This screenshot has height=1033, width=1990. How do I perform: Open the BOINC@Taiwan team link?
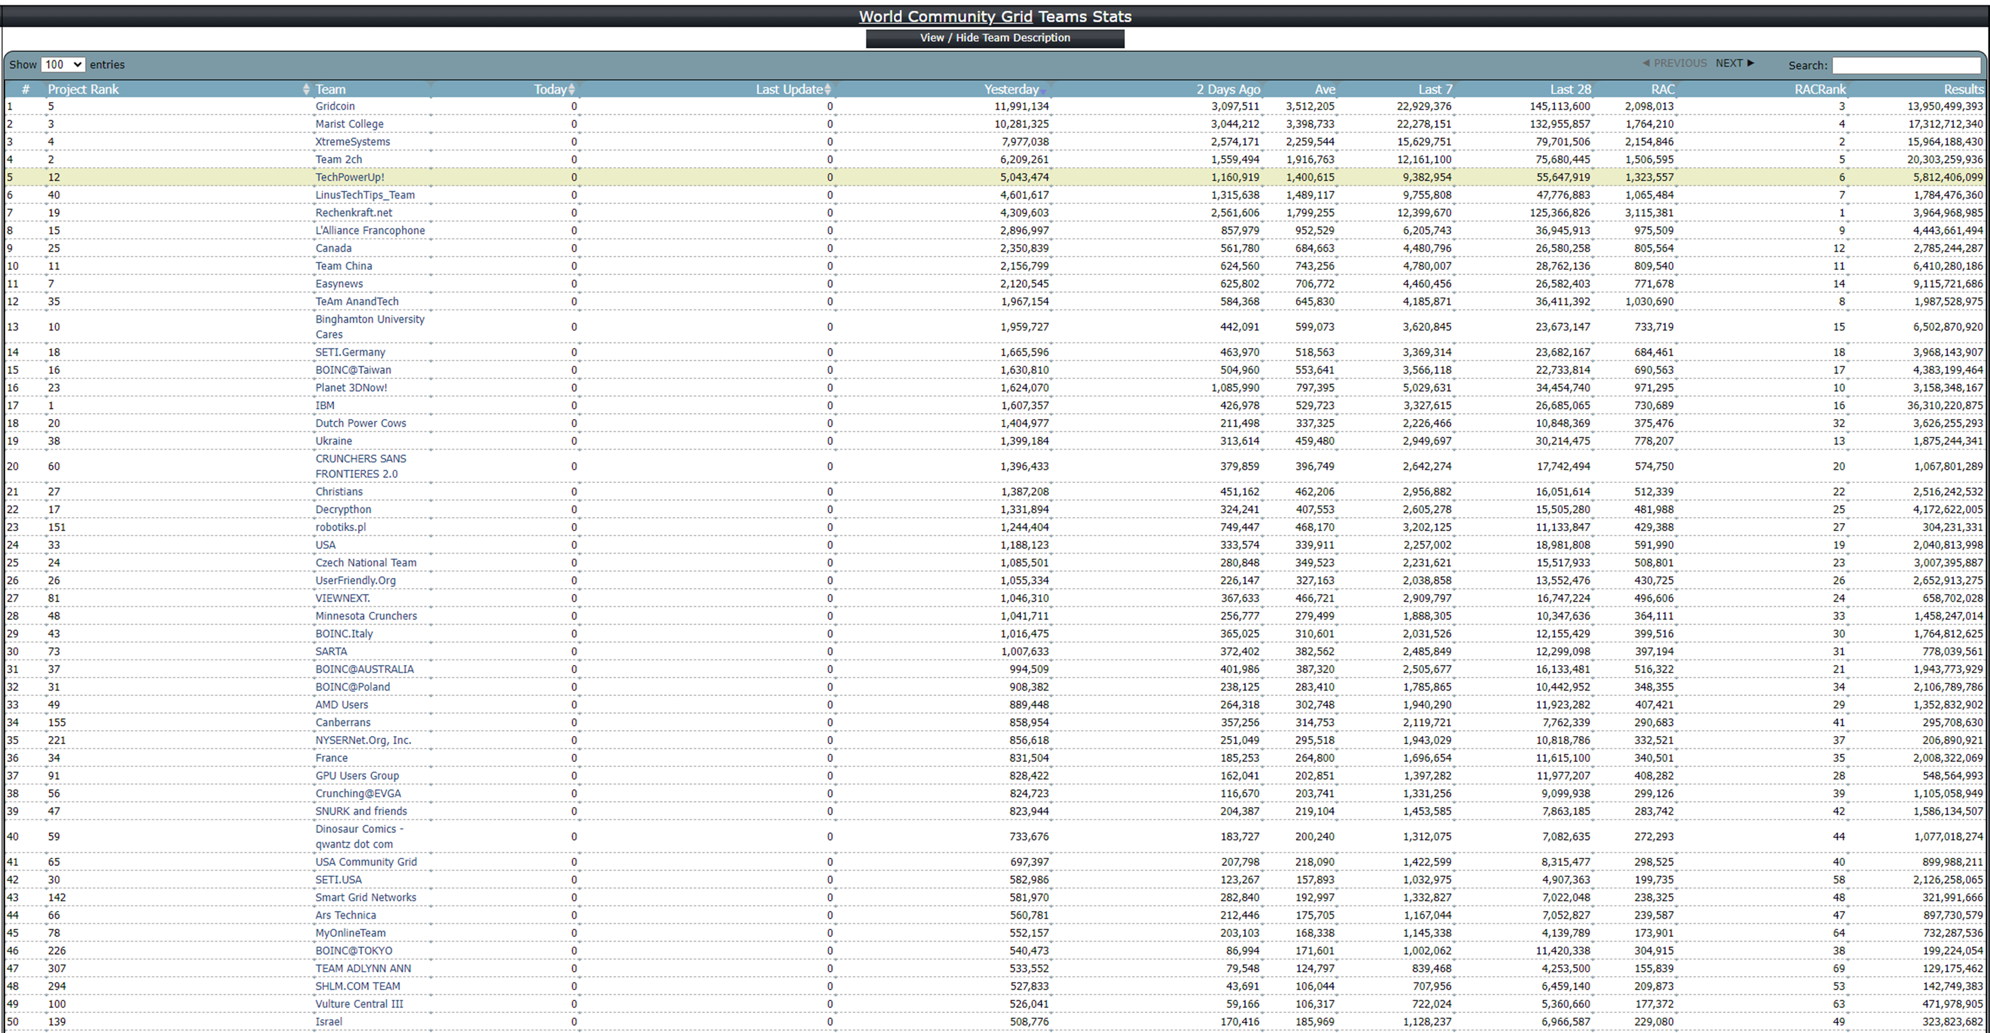pyautogui.click(x=353, y=370)
